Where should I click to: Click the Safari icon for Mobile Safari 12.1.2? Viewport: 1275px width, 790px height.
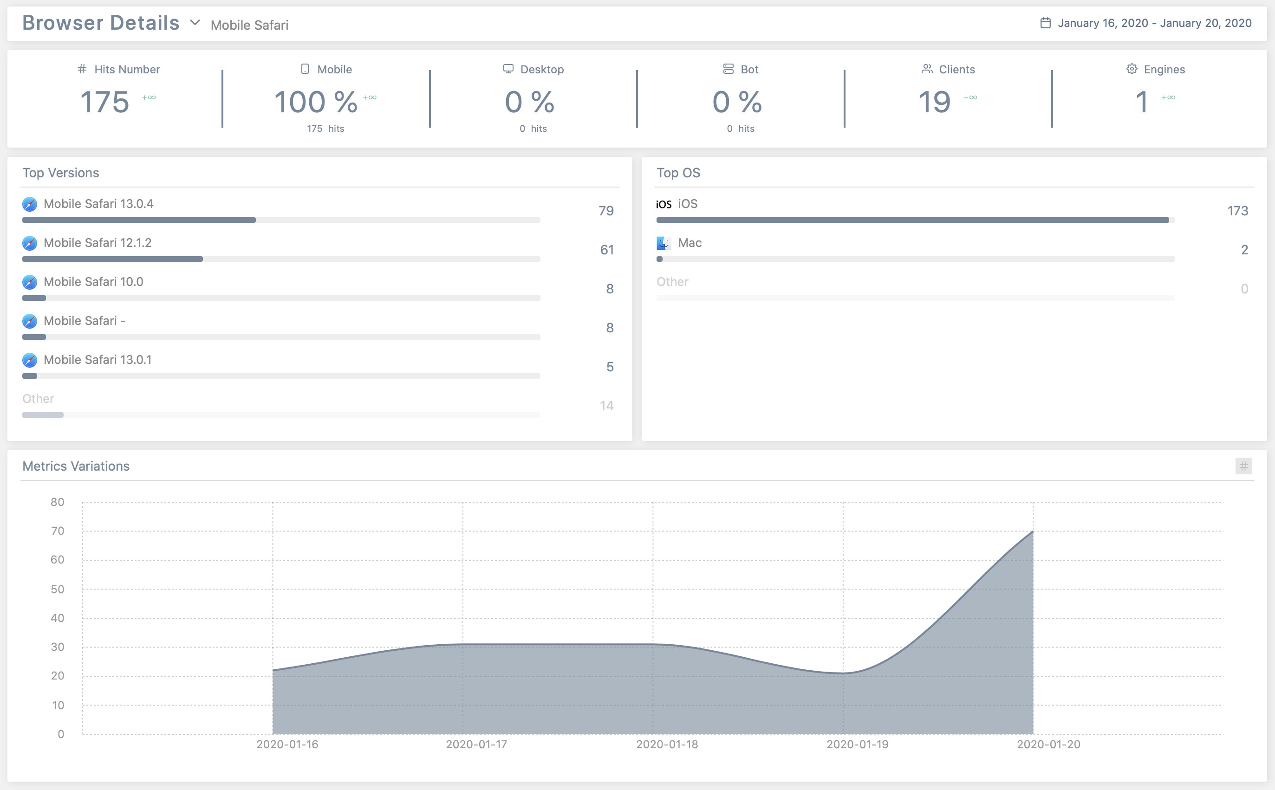pyautogui.click(x=30, y=243)
